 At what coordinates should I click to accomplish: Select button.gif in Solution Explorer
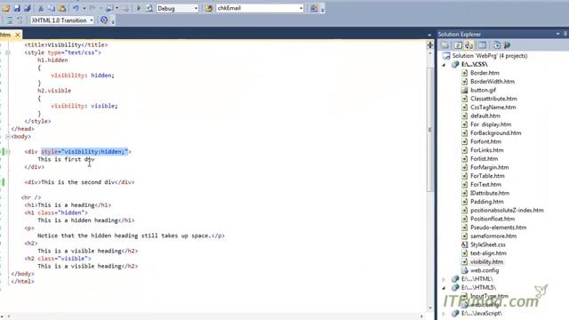(x=483, y=90)
